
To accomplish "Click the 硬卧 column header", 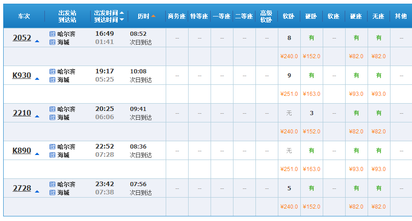I will pyautogui.click(x=311, y=17).
